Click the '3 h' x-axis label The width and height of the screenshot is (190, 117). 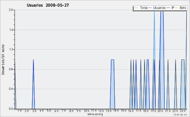tap(34, 111)
